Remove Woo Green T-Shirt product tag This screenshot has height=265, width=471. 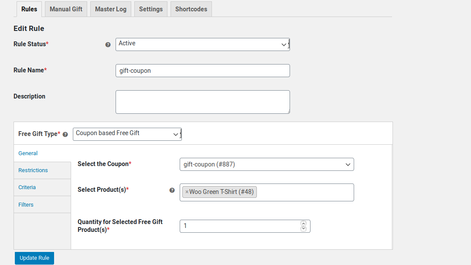[x=187, y=192]
